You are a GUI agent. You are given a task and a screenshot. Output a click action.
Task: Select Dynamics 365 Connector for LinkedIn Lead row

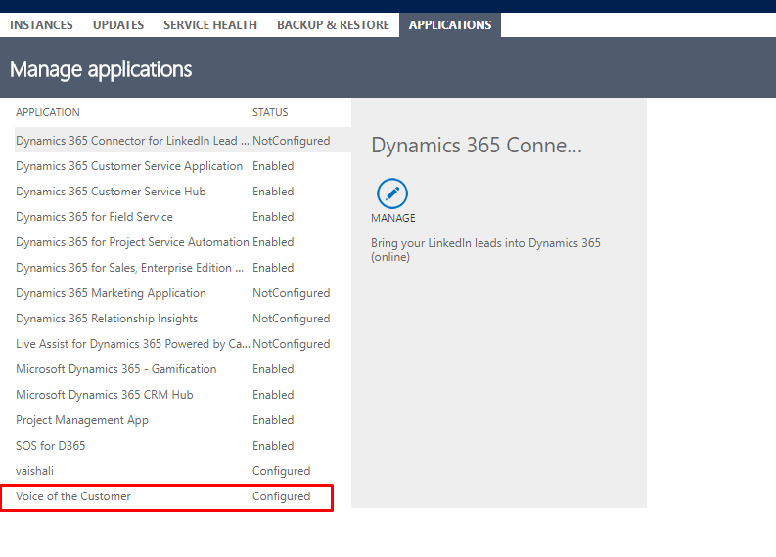pyautogui.click(x=183, y=141)
